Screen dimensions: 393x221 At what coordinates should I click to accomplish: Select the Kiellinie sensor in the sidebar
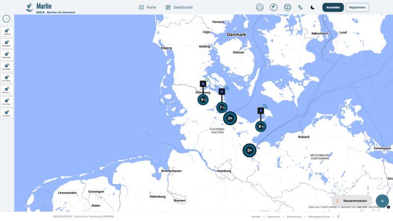point(7,32)
